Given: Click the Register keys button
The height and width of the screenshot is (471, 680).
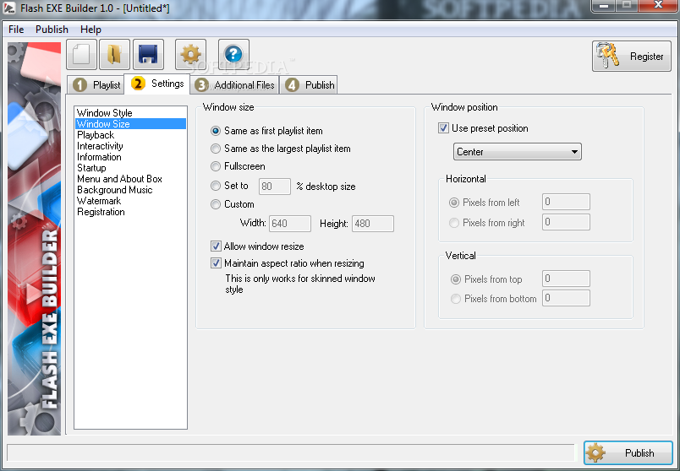Looking at the screenshot, I should tap(632, 57).
